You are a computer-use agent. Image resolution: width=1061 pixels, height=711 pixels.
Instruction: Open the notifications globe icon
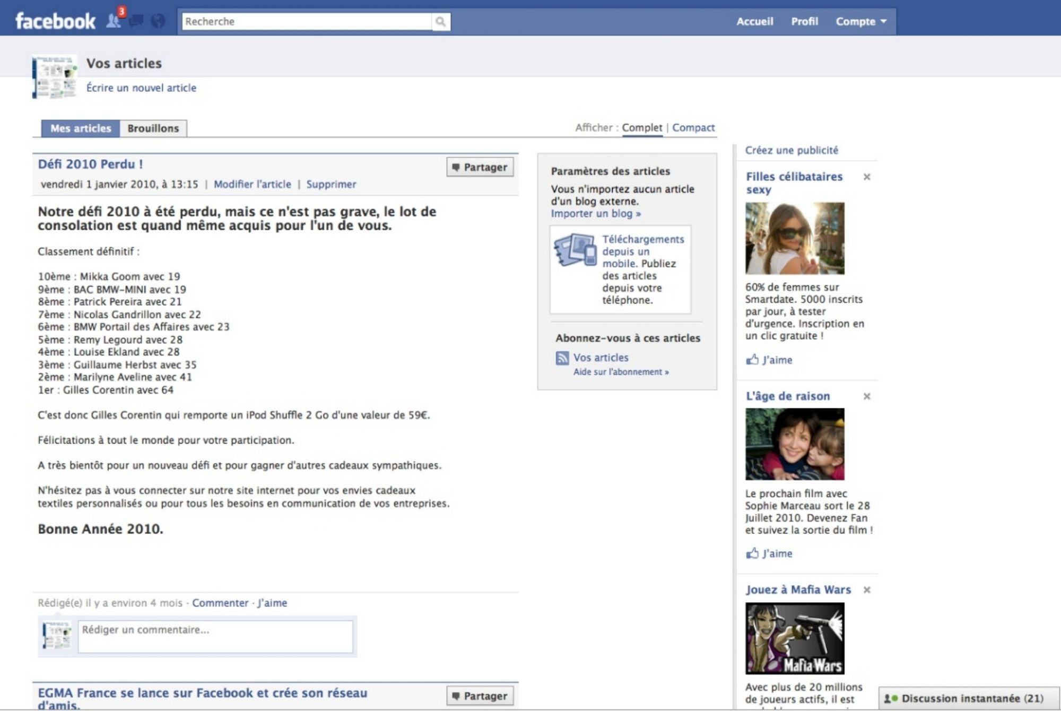pos(158,21)
